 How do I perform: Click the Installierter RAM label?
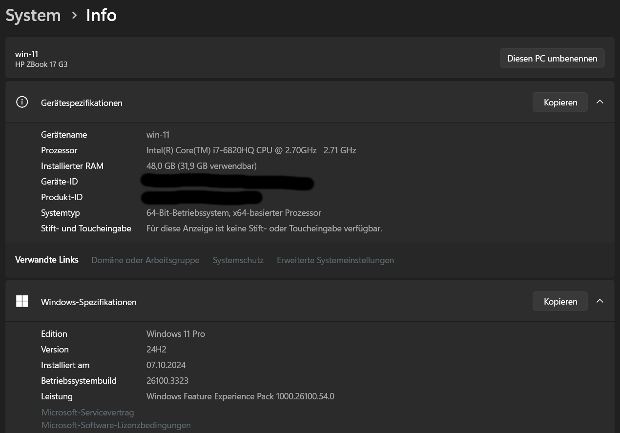point(72,166)
